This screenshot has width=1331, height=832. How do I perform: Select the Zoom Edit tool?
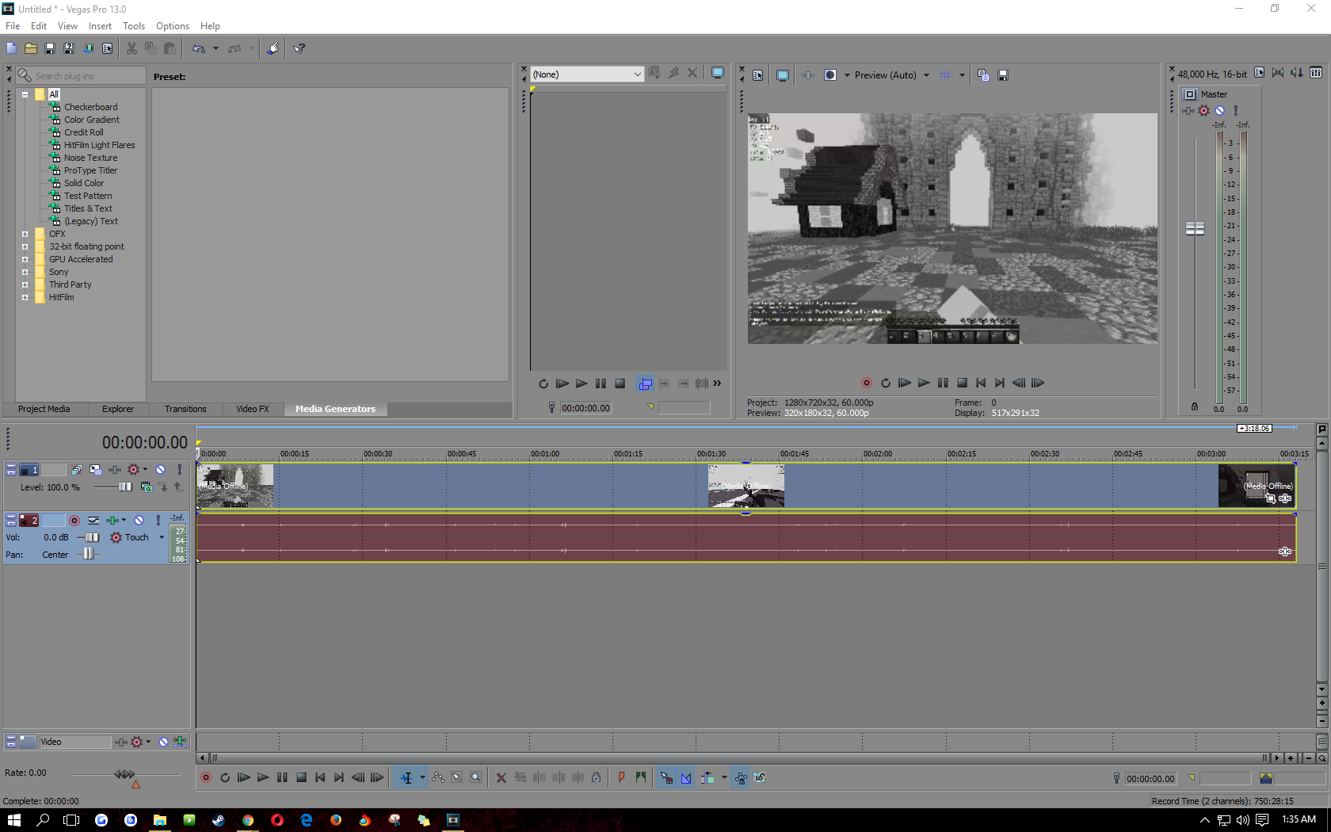click(x=475, y=777)
